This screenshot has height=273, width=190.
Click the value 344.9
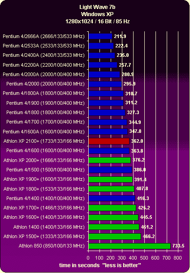click(135, 122)
